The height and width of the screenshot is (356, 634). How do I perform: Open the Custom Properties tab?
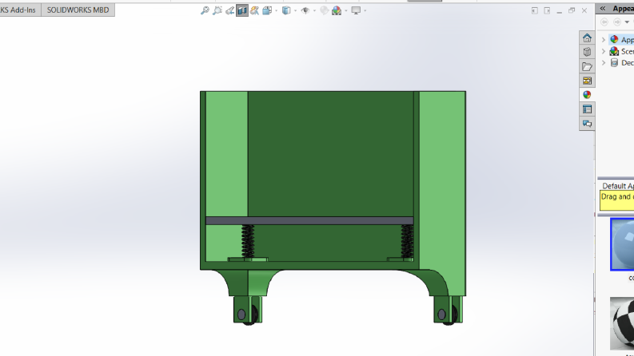[587, 109]
